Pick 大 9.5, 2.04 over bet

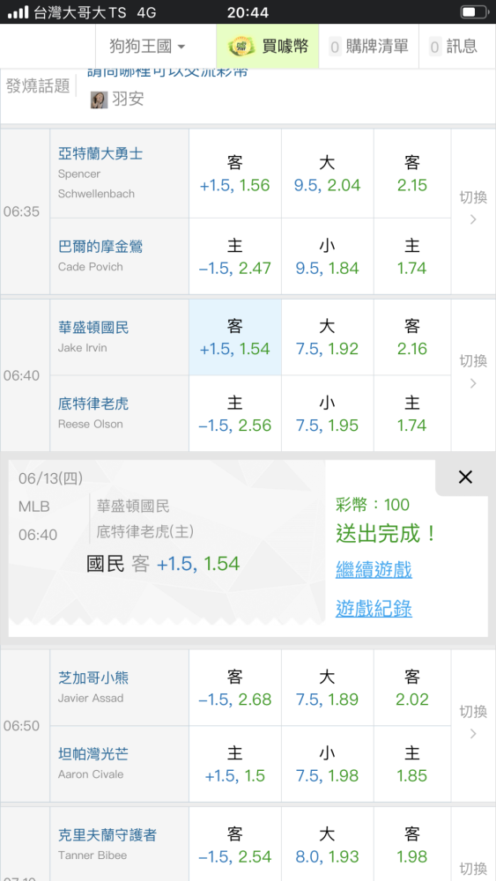328,174
